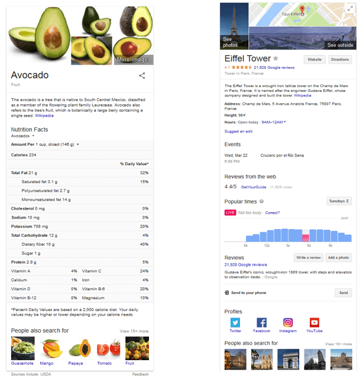Click the star icon next to Eiffel Tower

[276, 59]
